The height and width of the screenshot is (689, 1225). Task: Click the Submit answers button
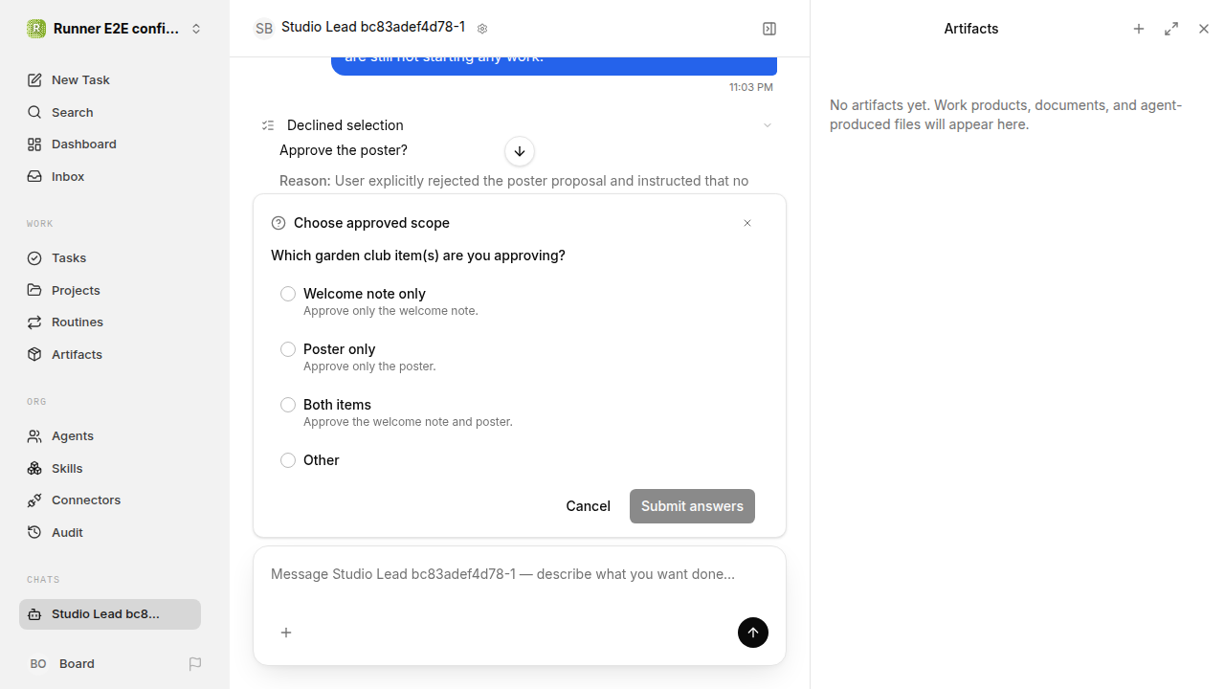point(692,506)
